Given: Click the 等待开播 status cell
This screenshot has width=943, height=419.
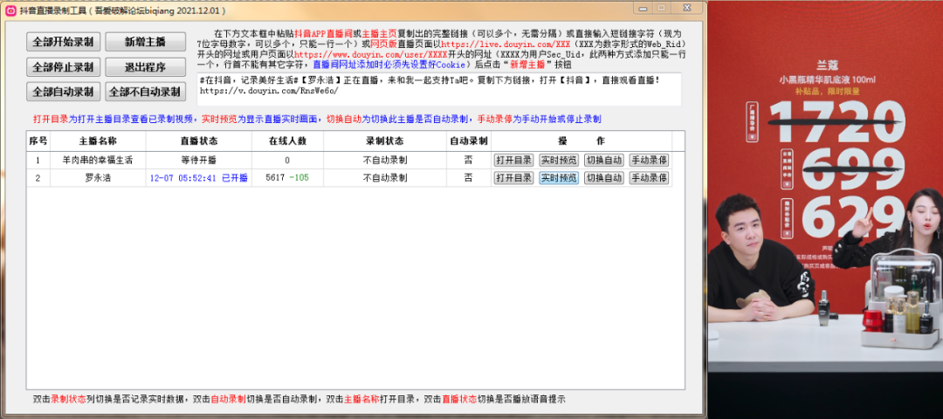Looking at the screenshot, I should tap(199, 161).
